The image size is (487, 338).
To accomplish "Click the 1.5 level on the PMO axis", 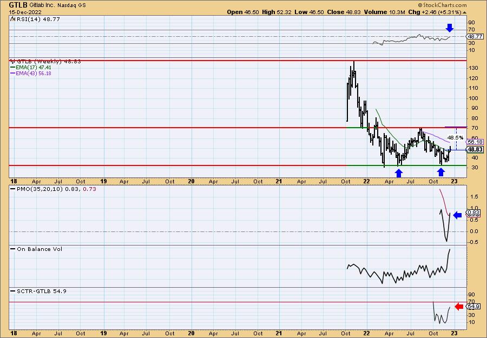I will (x=473, y=196).
